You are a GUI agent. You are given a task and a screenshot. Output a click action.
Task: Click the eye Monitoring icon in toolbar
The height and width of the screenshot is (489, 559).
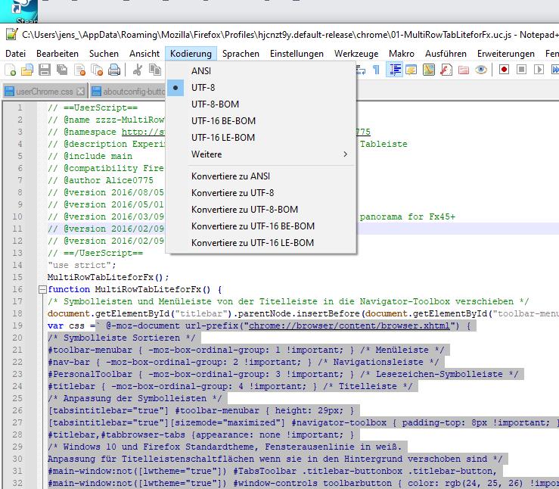pyautogui.click(x=480, y=70)
